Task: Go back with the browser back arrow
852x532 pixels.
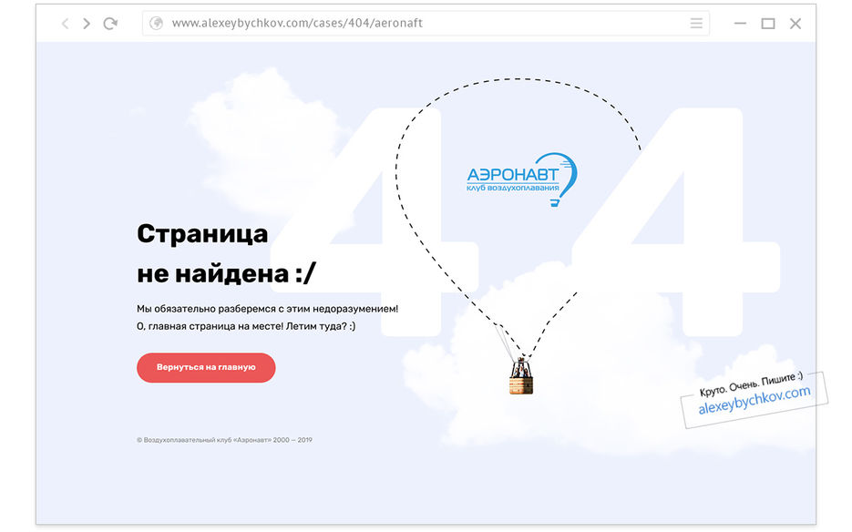Action: [x=66, y=24]
